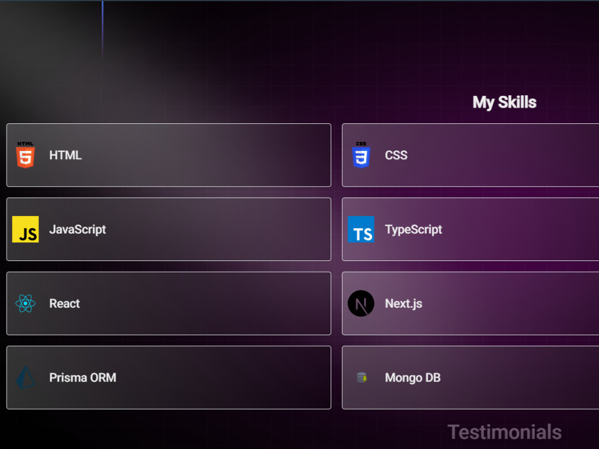Click the blue TS logo icon
The image size is (599, 449).
pos(361,229)
